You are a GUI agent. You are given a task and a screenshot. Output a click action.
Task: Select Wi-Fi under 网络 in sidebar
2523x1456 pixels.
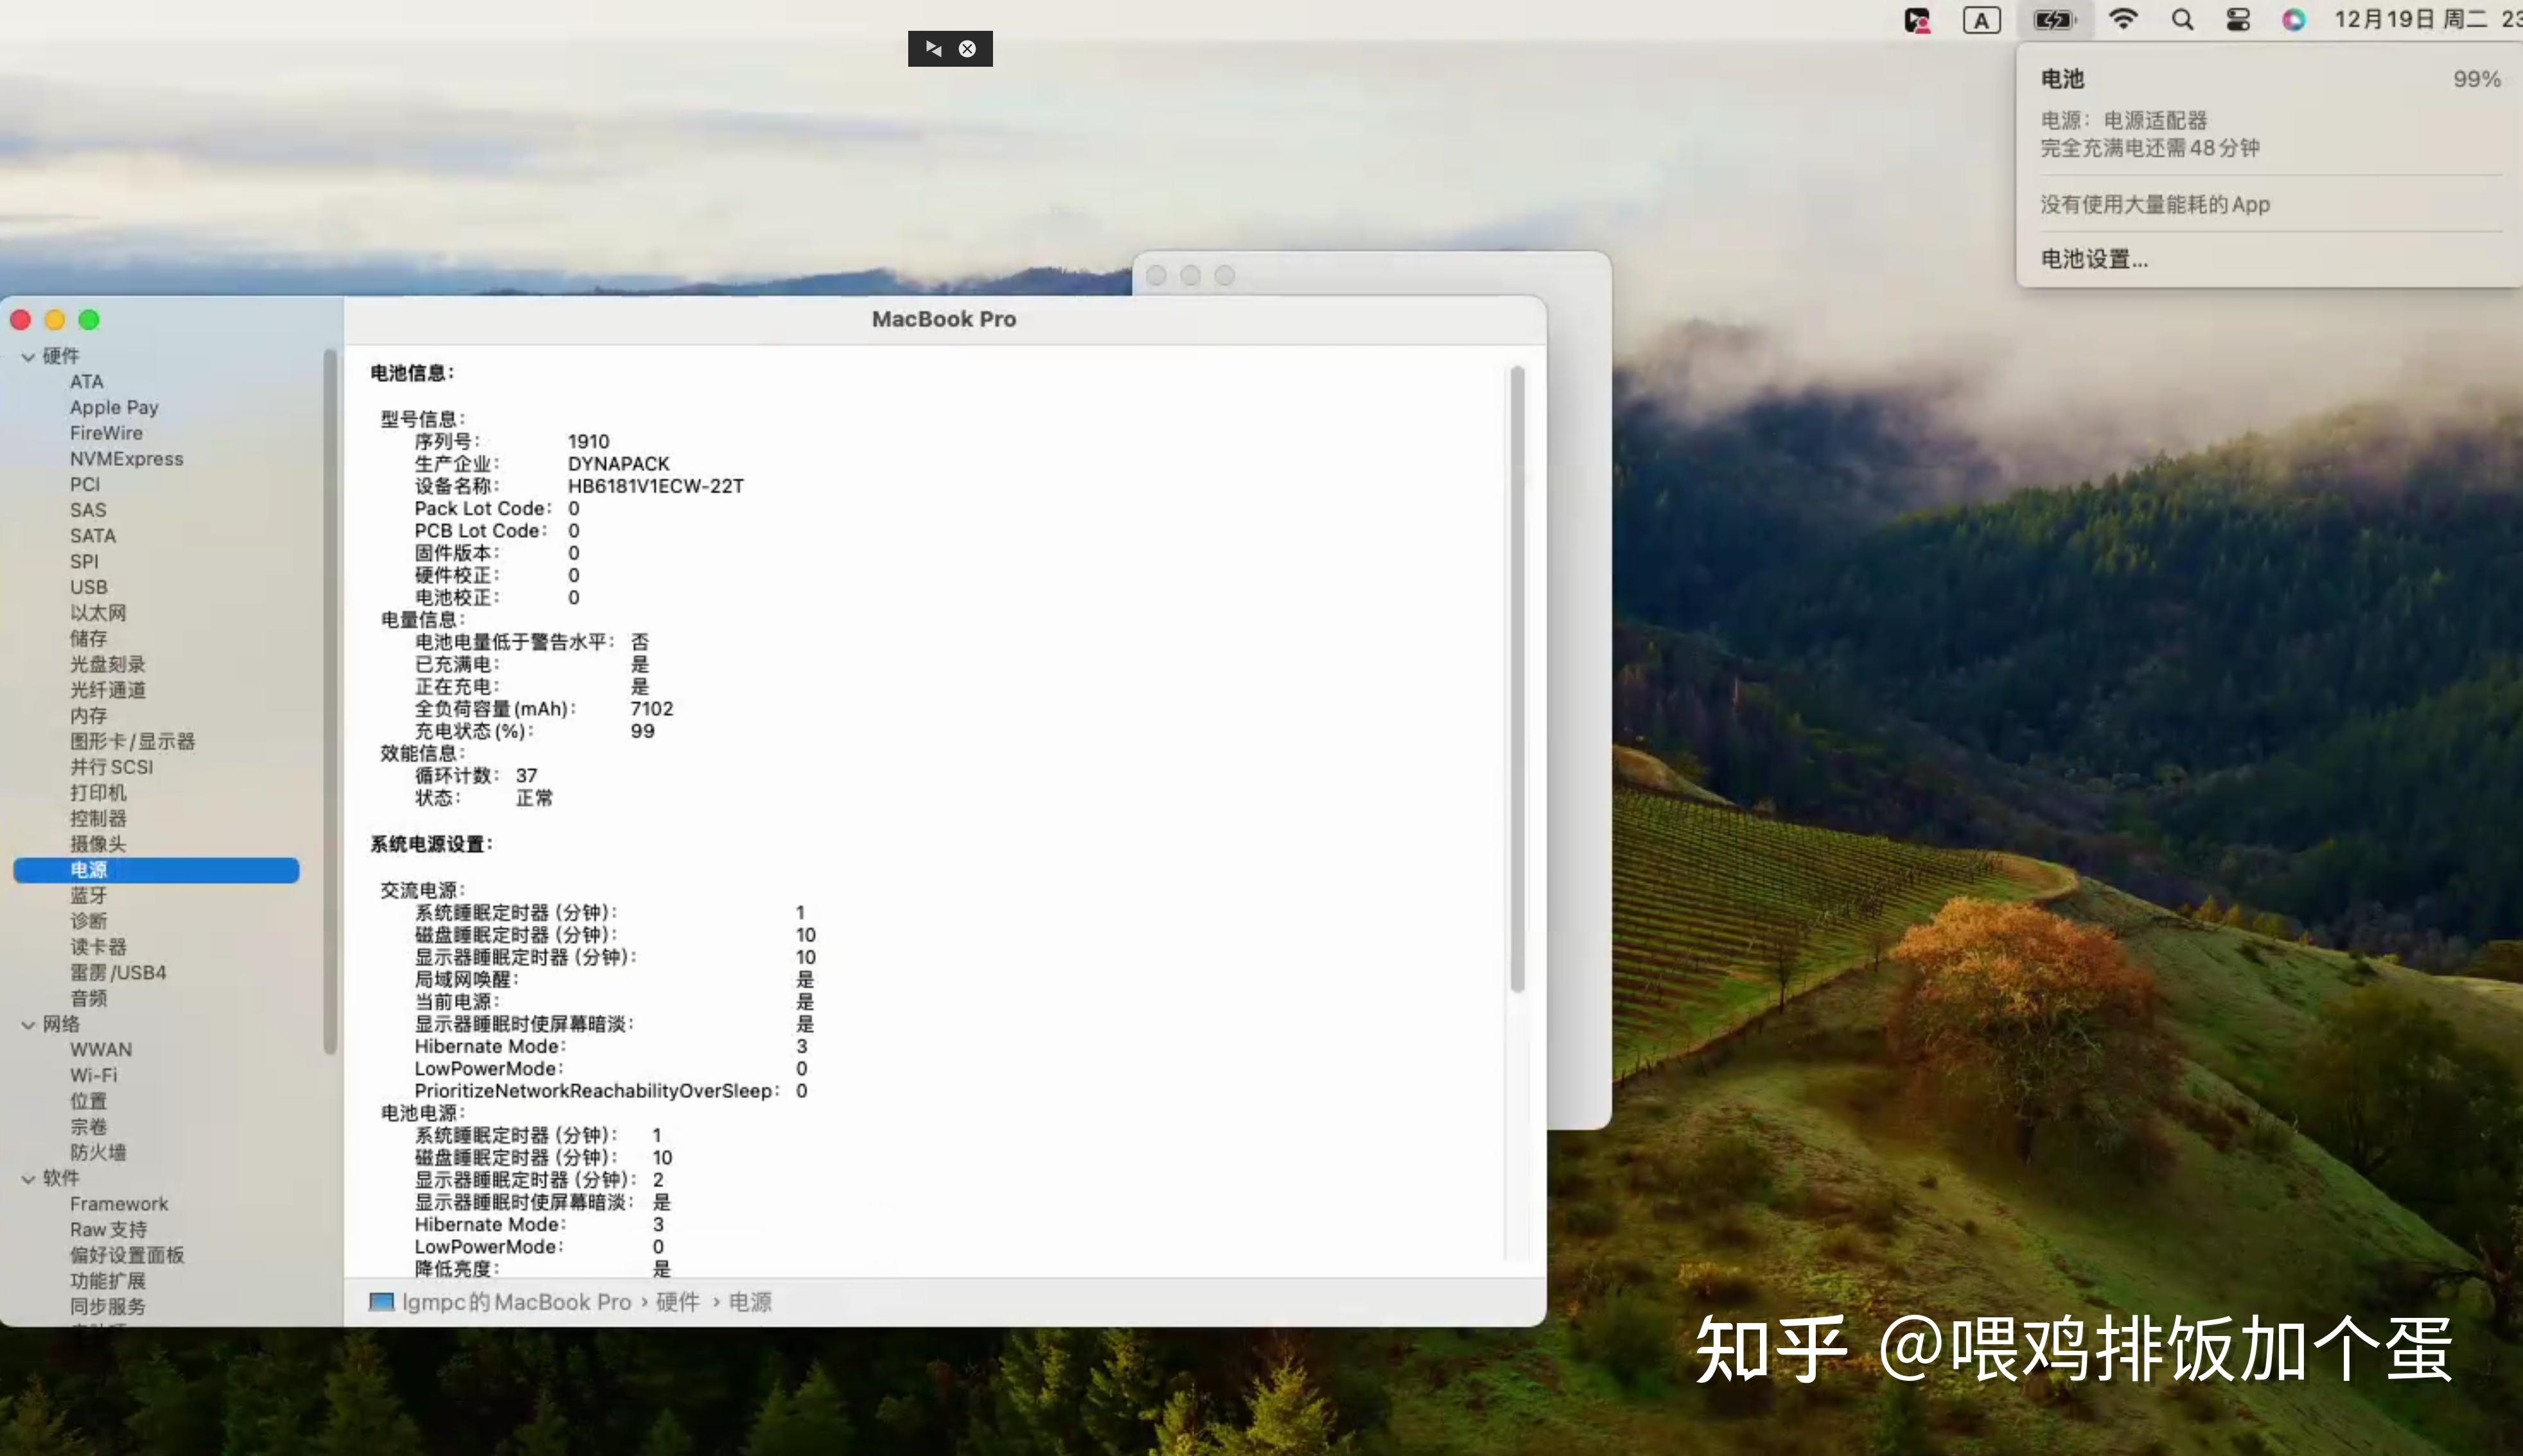point(94,1075)
